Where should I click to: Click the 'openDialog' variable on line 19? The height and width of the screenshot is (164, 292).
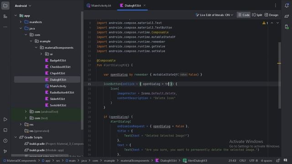pos(119,75)
